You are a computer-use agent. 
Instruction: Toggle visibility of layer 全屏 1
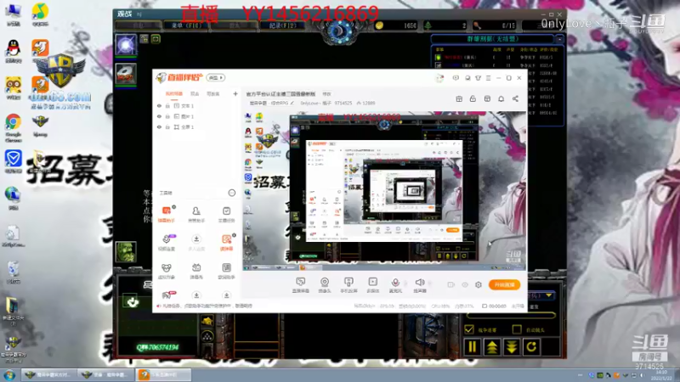(159, 126)
